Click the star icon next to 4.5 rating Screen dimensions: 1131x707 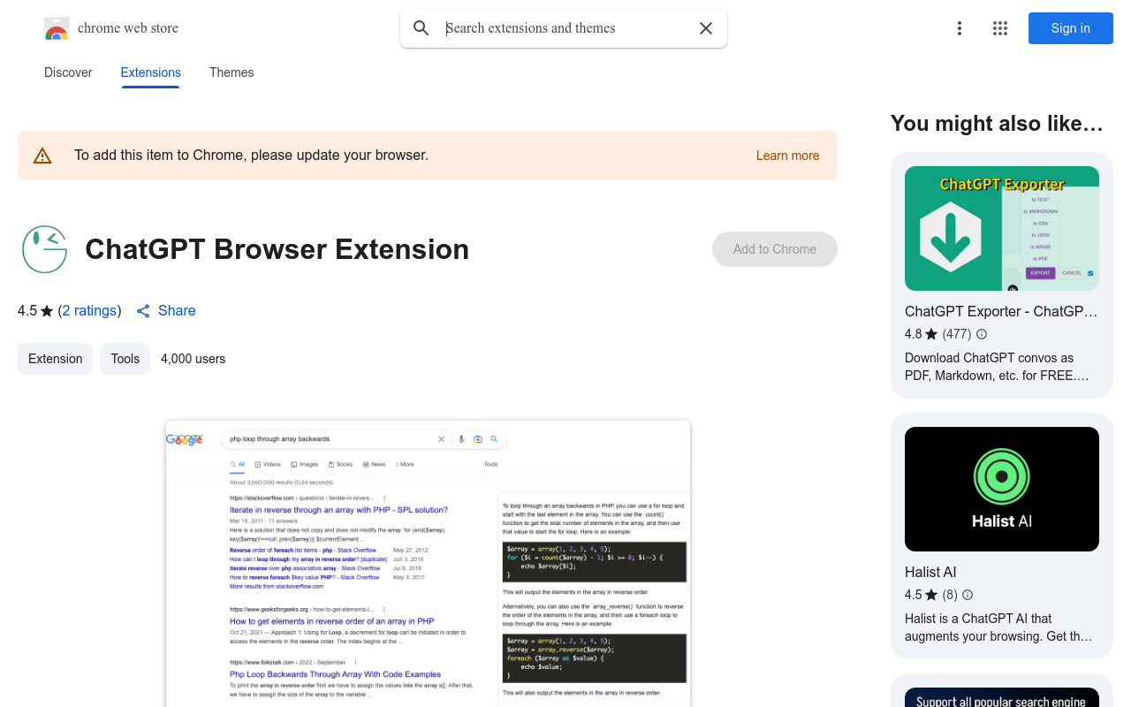pos(48,311)
